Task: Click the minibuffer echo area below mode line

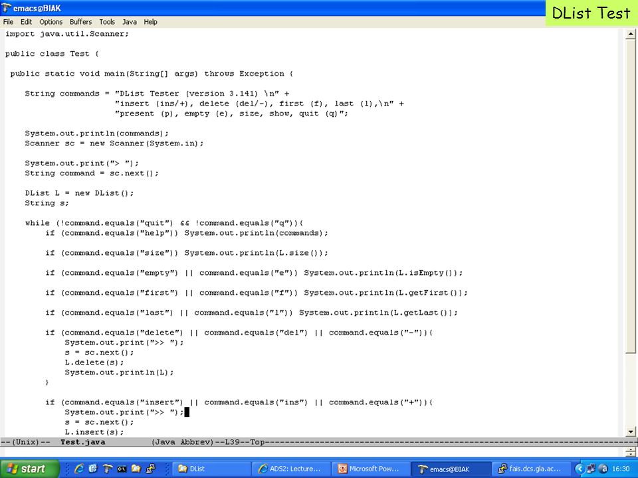Action: click(x=312, y=451)
